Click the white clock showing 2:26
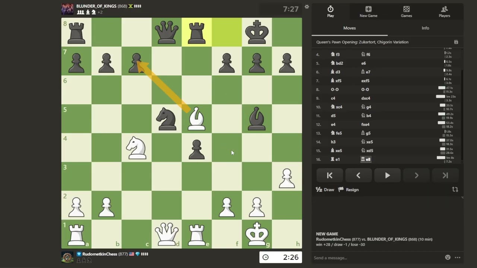This screenshot has height=268, width=477. coord(281,257)
